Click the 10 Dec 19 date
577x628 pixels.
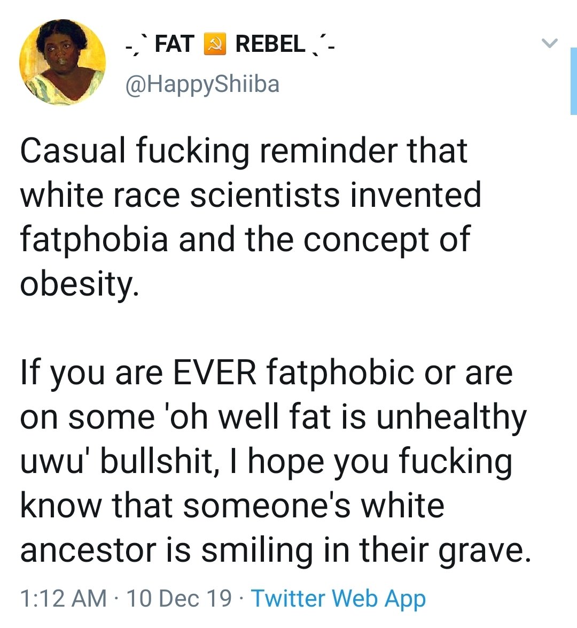point(179,598)
